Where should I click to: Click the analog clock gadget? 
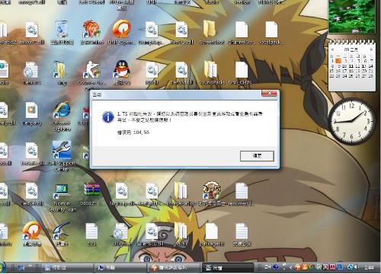click(x=352, y=121)
